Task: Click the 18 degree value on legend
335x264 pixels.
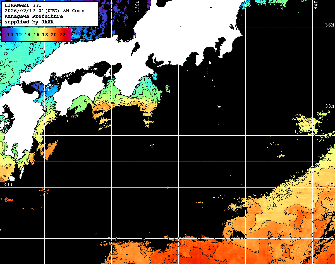Action: (45, 35)
